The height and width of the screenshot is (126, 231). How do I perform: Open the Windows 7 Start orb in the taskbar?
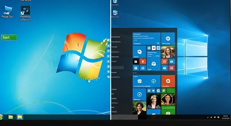point(2,117)
